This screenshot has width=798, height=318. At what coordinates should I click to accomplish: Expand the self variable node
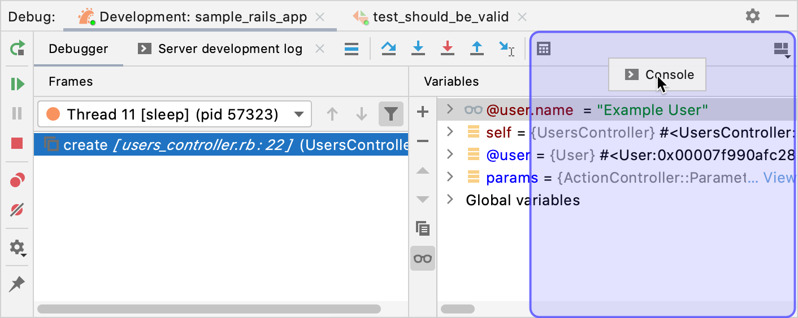coord(450,132)
